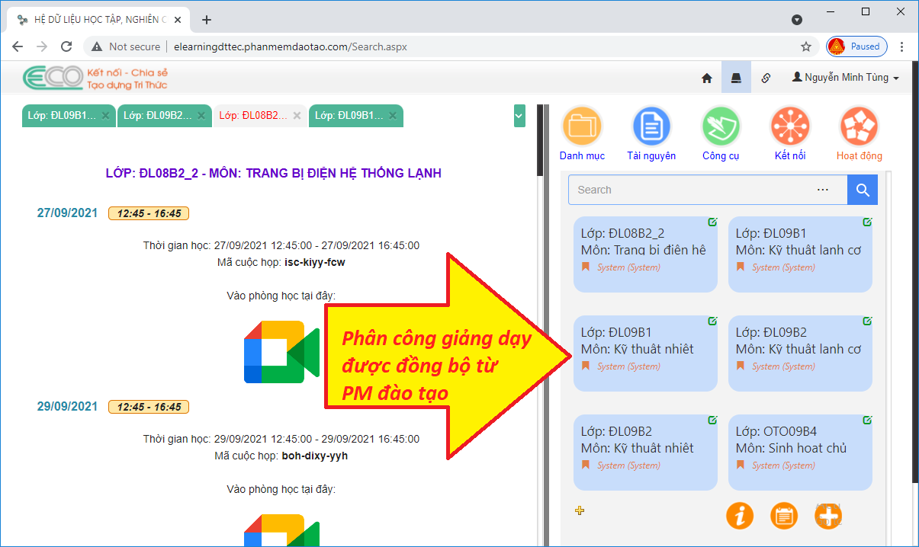Close the first ĐL09B1 class tab
The height and width of the screenshot is (547, 919).
106,116
